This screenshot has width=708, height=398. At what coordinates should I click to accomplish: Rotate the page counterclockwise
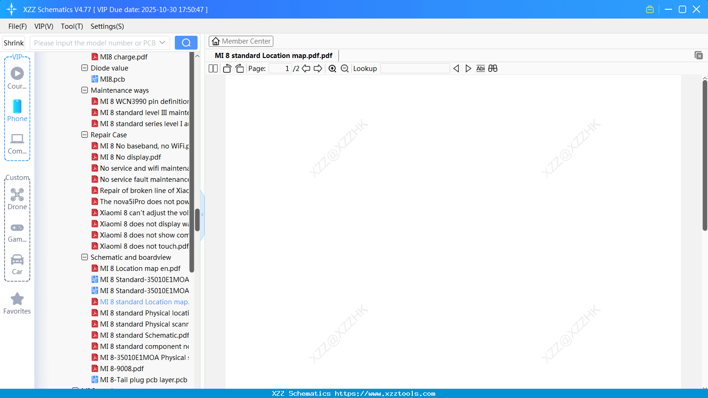coord(227,68)
